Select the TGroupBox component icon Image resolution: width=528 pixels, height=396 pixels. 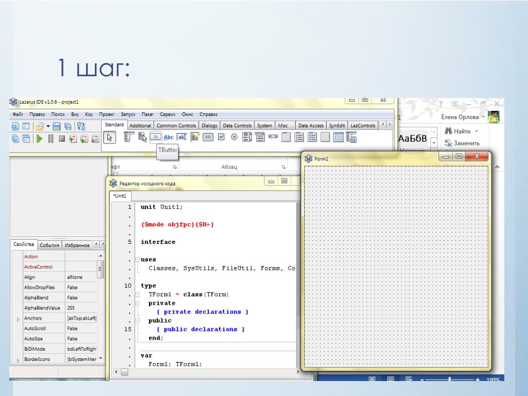point(286,137)
